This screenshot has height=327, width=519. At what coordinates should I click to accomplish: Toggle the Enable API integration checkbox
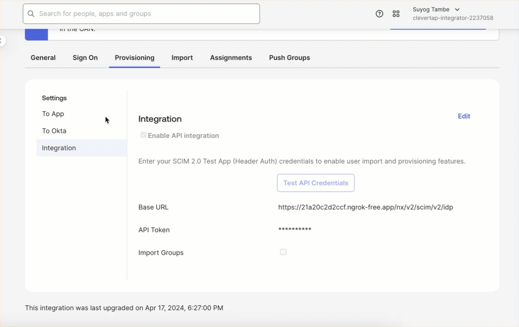(143, 135)
